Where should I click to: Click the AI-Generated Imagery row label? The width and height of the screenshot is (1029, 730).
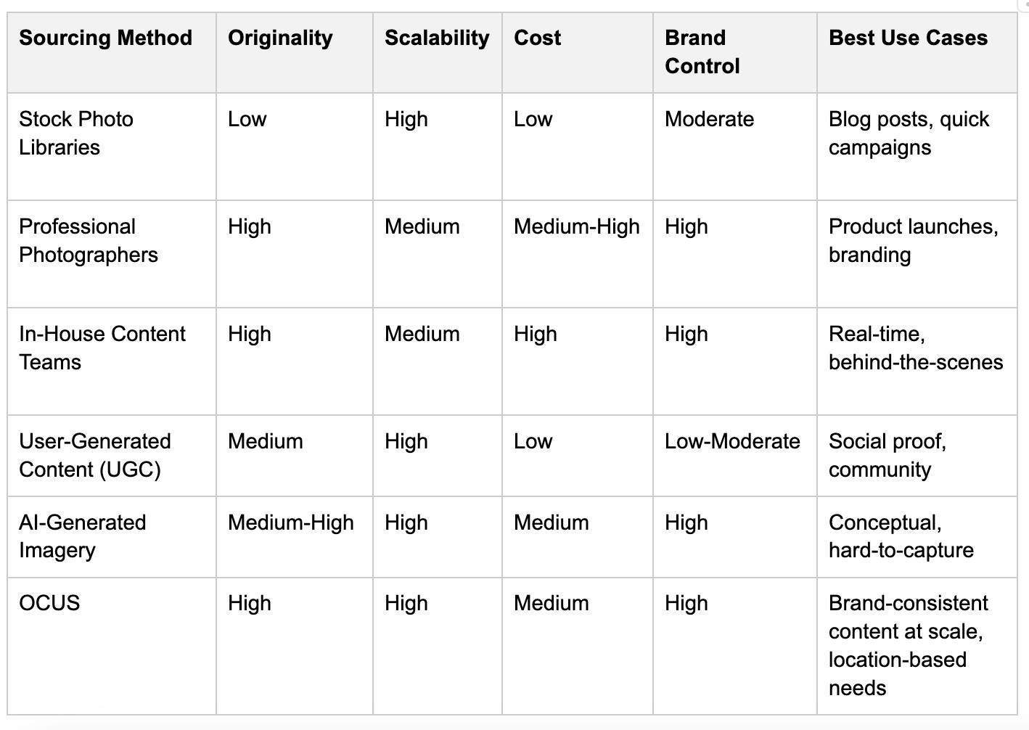pos(83,536)
